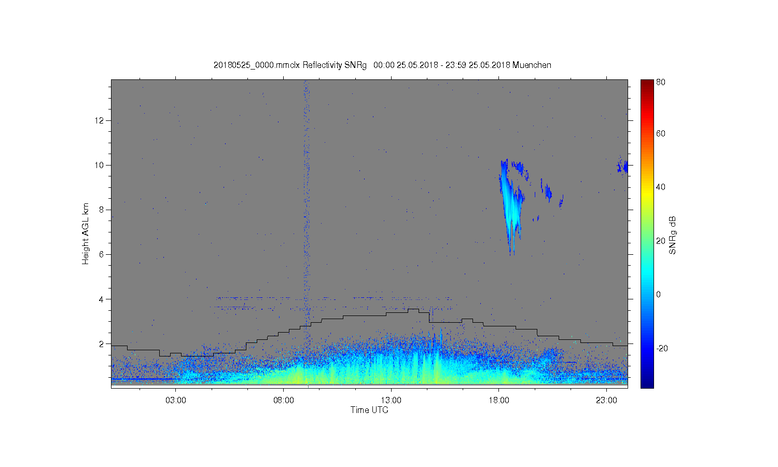This screenshot has width=778, height=467.
Task: Click the 'Height AGL km' y-axis label
Action: point(86,233)
